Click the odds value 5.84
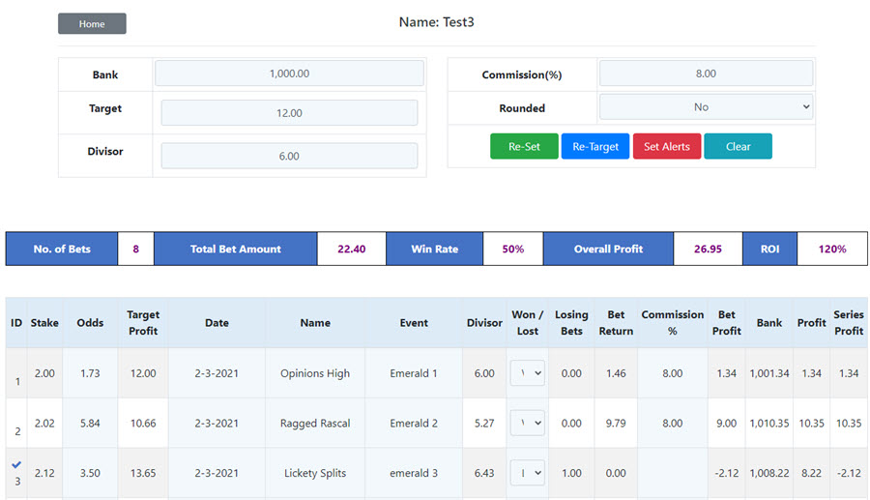 pyautogui.click(x=90, y=424)
